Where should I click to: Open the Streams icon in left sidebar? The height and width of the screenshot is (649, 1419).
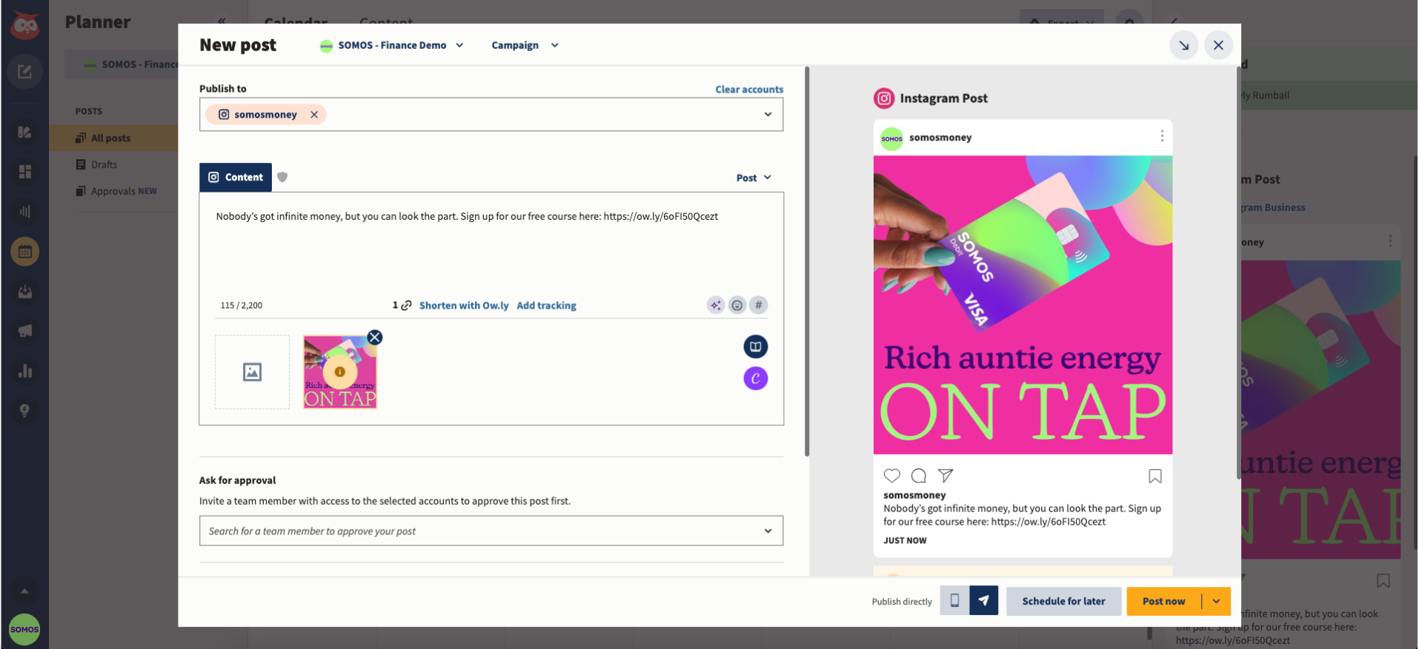[24, 132]
